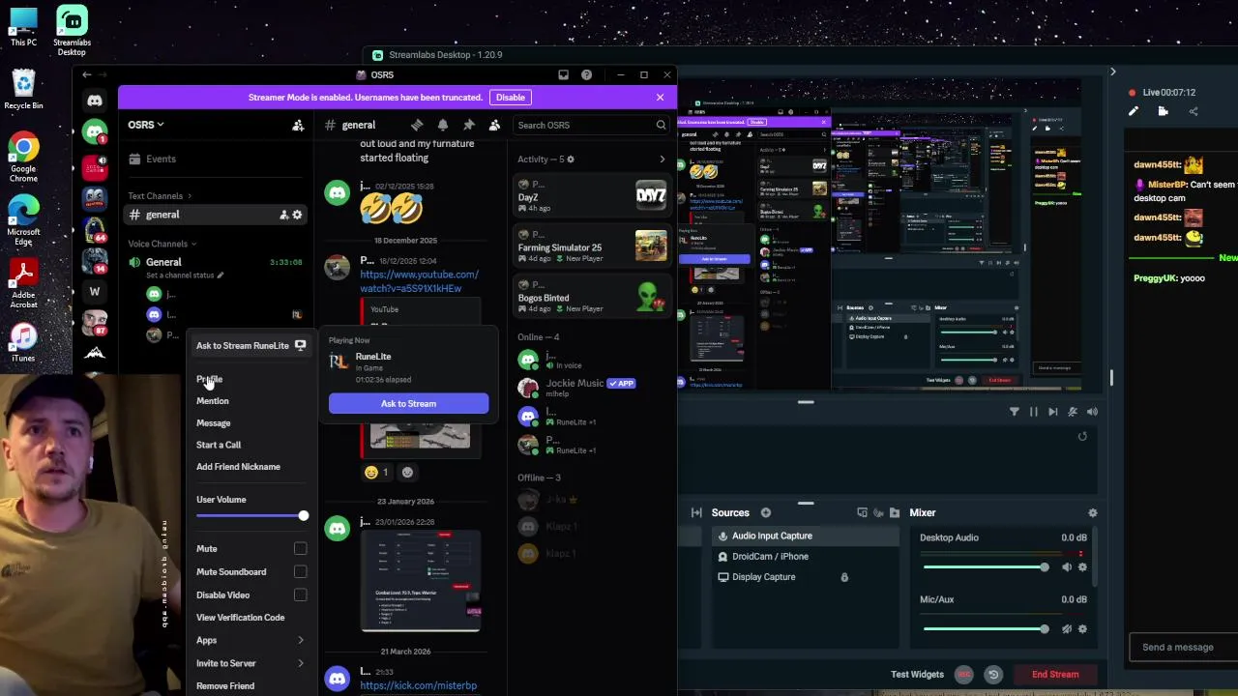1238x696 pixels.
Task: Check the Disable Video checkbox
Action: (300, 595)
